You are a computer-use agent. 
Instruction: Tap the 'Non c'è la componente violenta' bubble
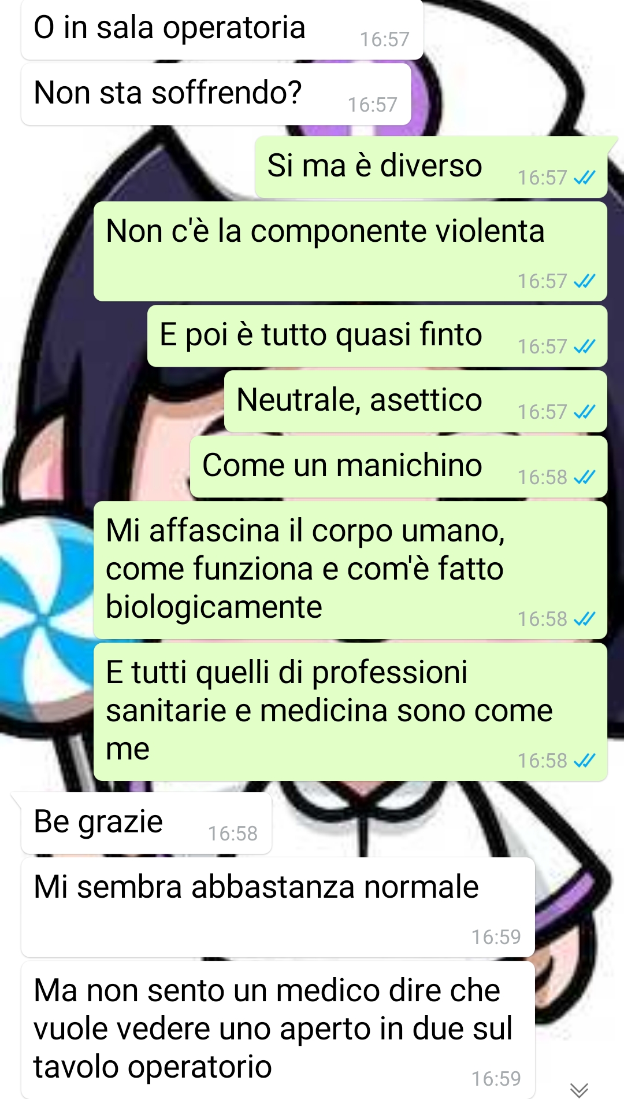350,251
